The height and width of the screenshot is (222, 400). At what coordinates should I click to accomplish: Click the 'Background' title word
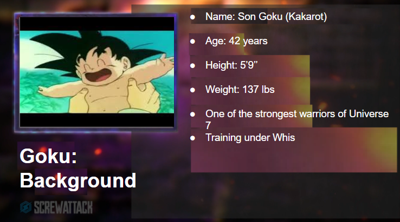pos(78,181)
